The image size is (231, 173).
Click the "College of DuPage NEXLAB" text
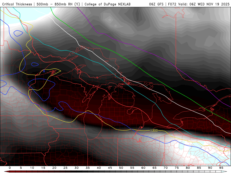coord(107,4)
